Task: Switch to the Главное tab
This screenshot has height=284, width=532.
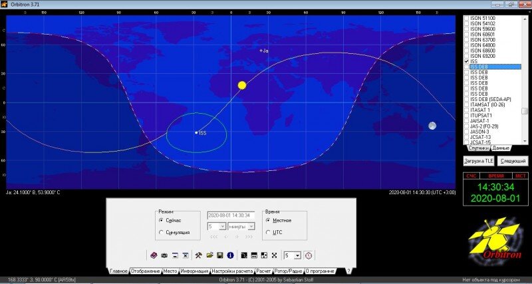Action: (x=118, y=271)
